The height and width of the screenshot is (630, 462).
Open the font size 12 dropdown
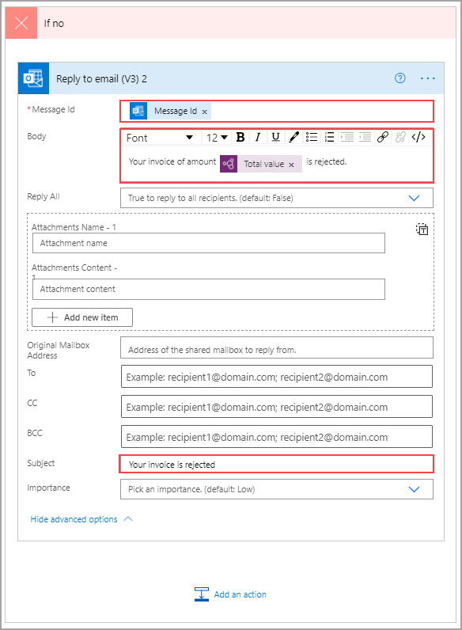pos(217,138)
